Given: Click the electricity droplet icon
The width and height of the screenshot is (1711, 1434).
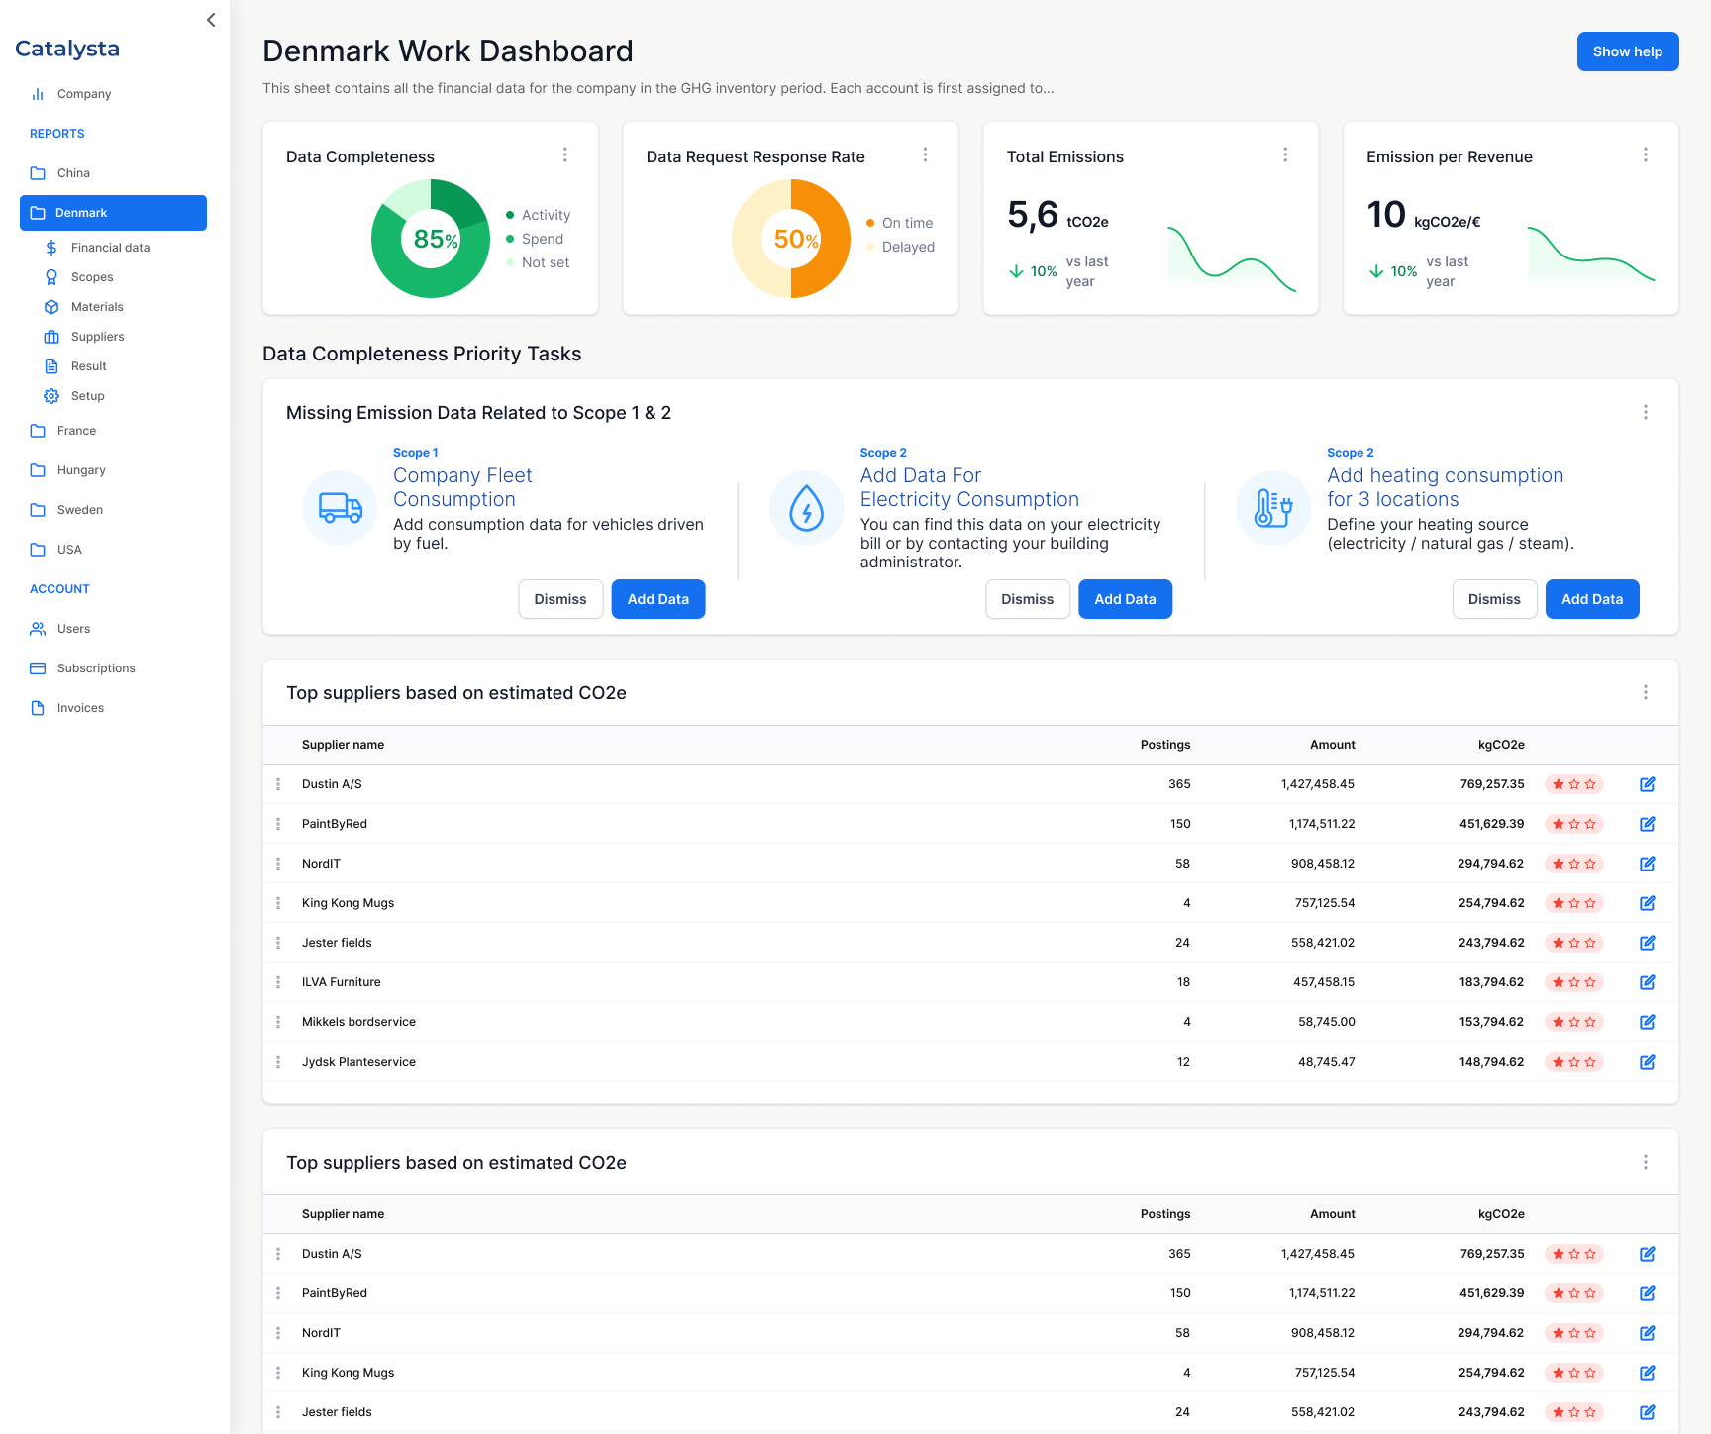Looking at the screenshot, I should click(806, 508).
